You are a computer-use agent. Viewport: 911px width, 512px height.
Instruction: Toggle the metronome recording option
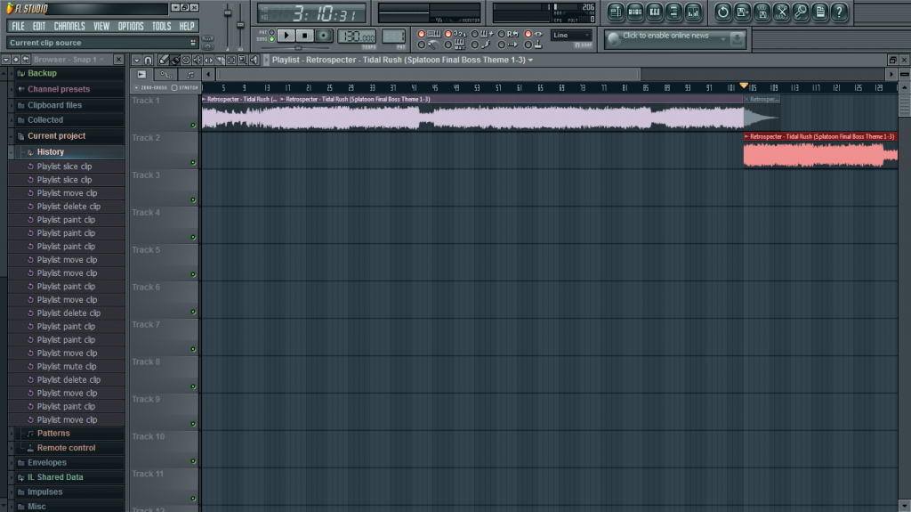click(x=421, y=45)
